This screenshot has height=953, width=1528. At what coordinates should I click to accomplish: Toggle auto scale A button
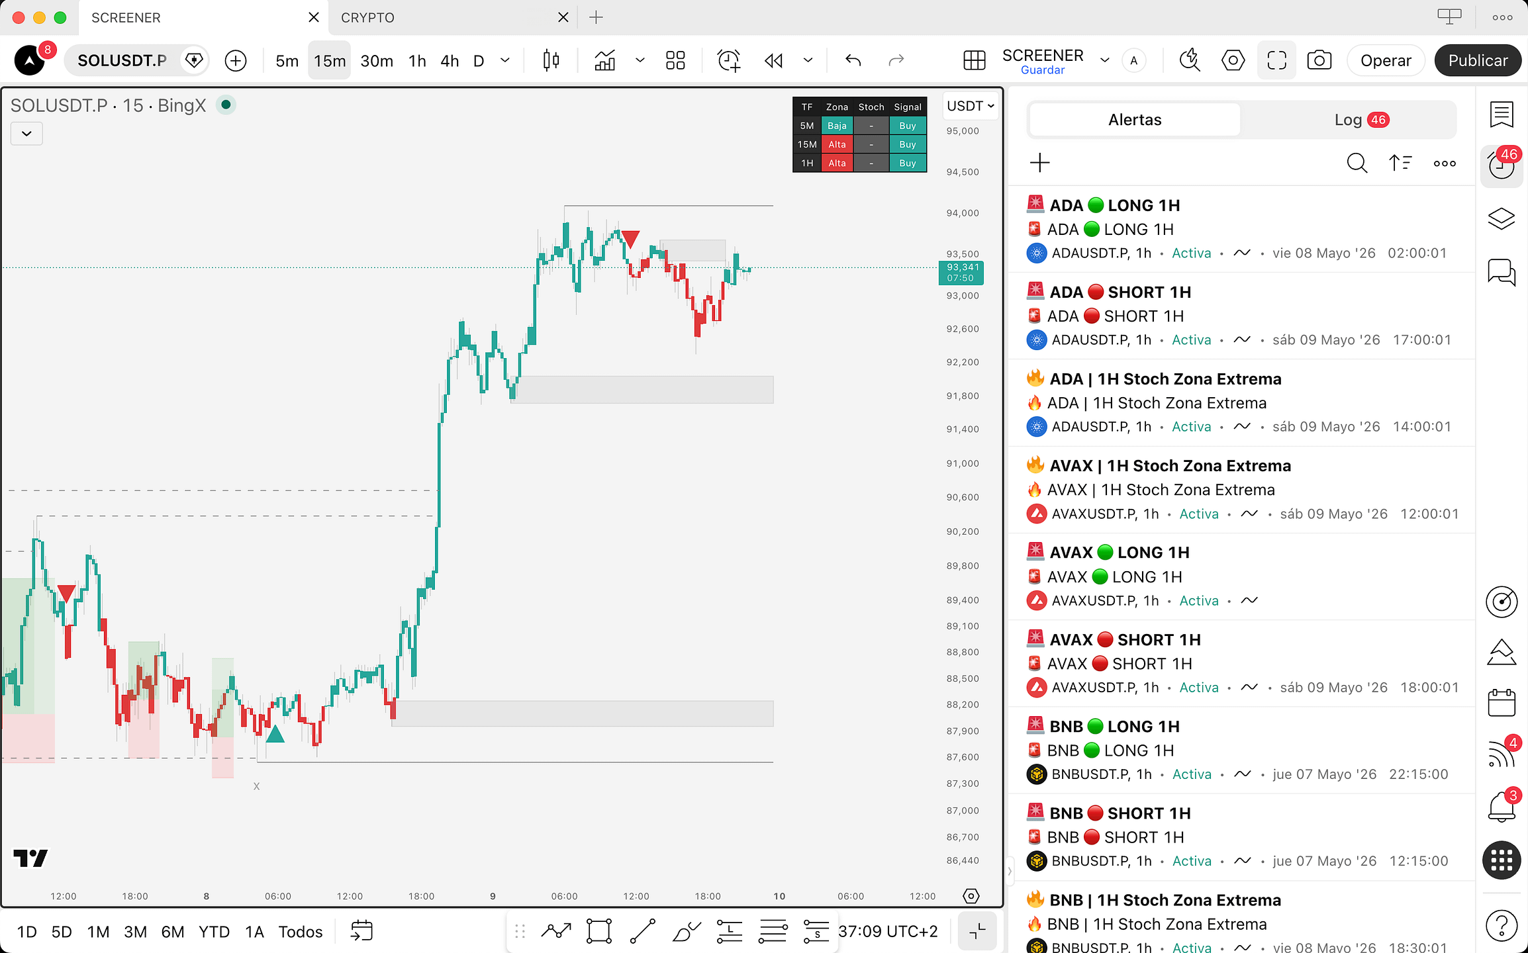(x=1134, y=61)
